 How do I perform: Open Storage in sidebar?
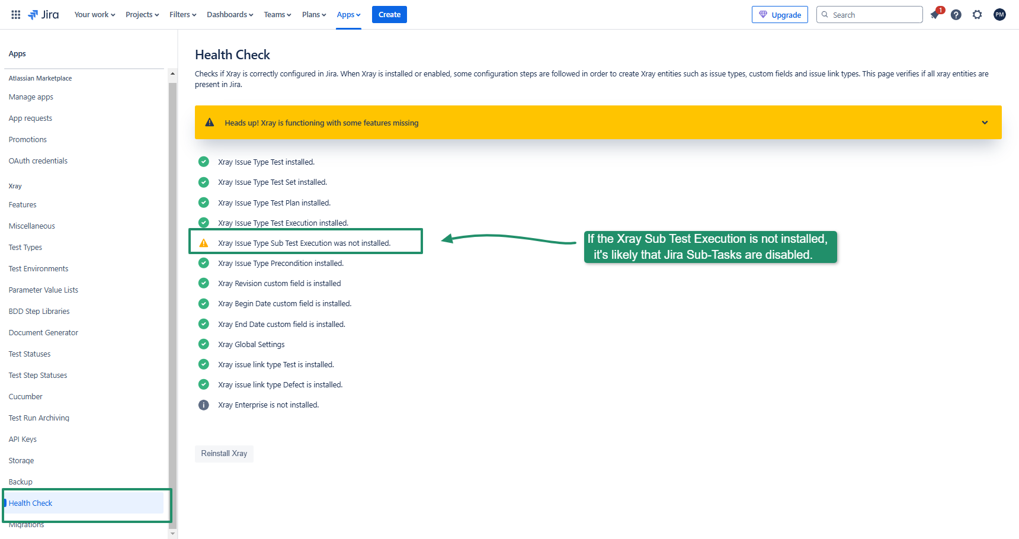click(x=21, y=461)
